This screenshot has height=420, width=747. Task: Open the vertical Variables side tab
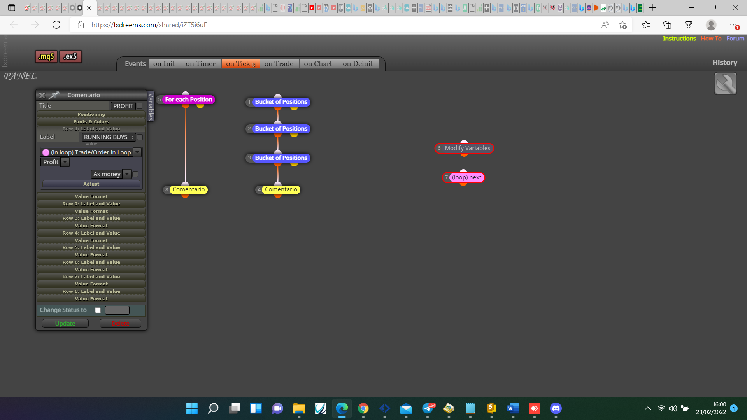point(151,106)
